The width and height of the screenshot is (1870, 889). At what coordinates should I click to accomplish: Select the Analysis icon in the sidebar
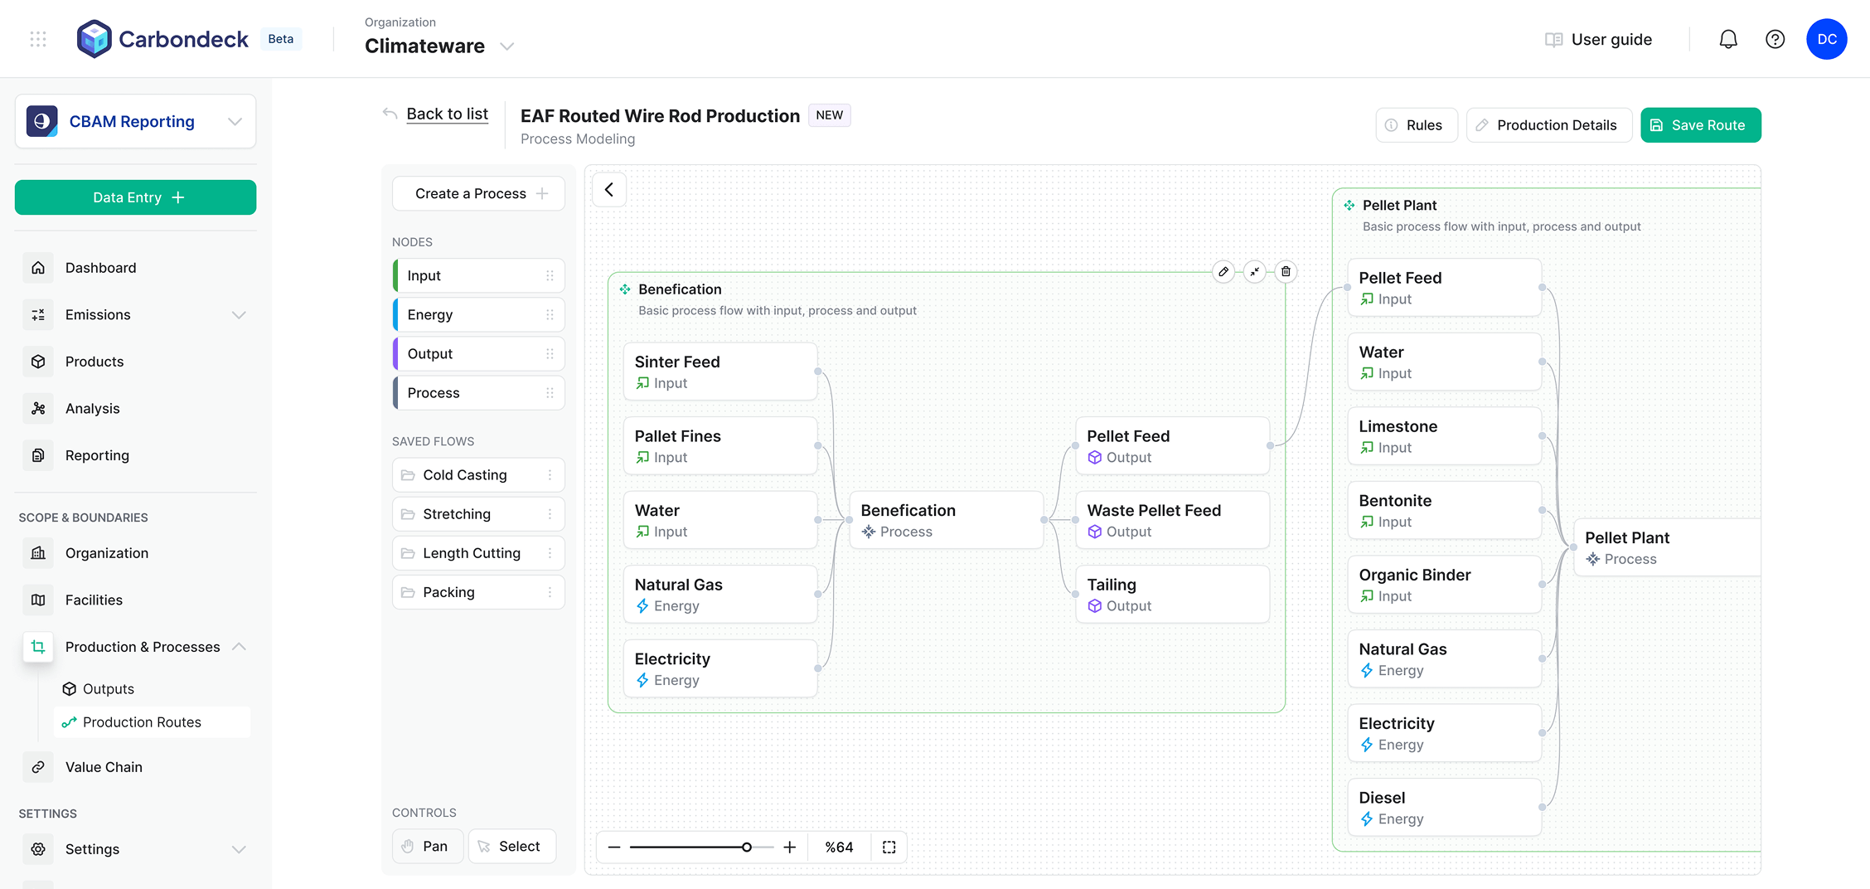click(x=37, y=408)
